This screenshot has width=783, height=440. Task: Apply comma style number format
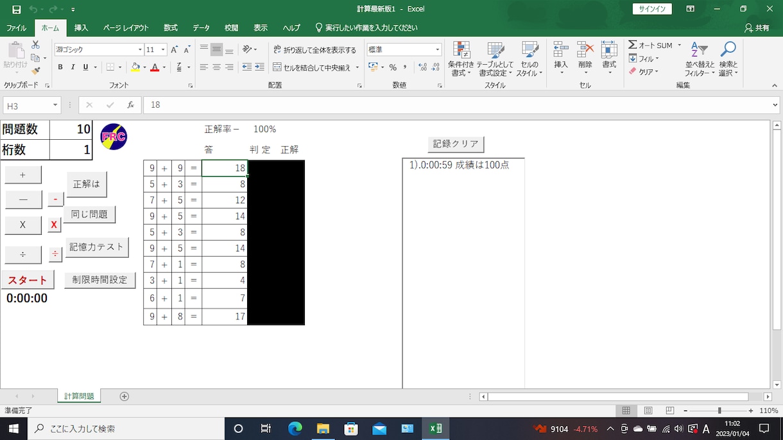pos(406,67)
